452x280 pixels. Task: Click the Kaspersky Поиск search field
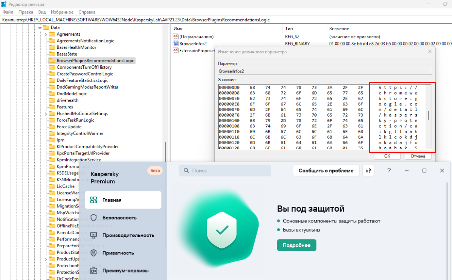coord(225,171)
